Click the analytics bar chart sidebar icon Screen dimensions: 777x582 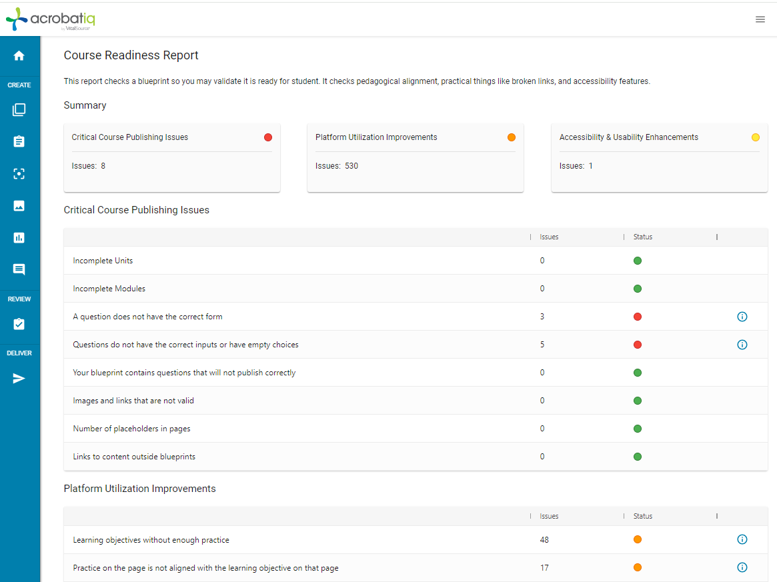click(x=20, y=237)
